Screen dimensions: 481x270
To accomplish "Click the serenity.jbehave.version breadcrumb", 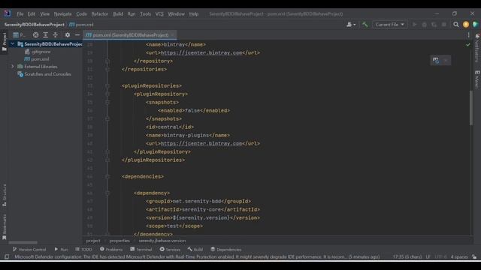I will tap(162, 241).
